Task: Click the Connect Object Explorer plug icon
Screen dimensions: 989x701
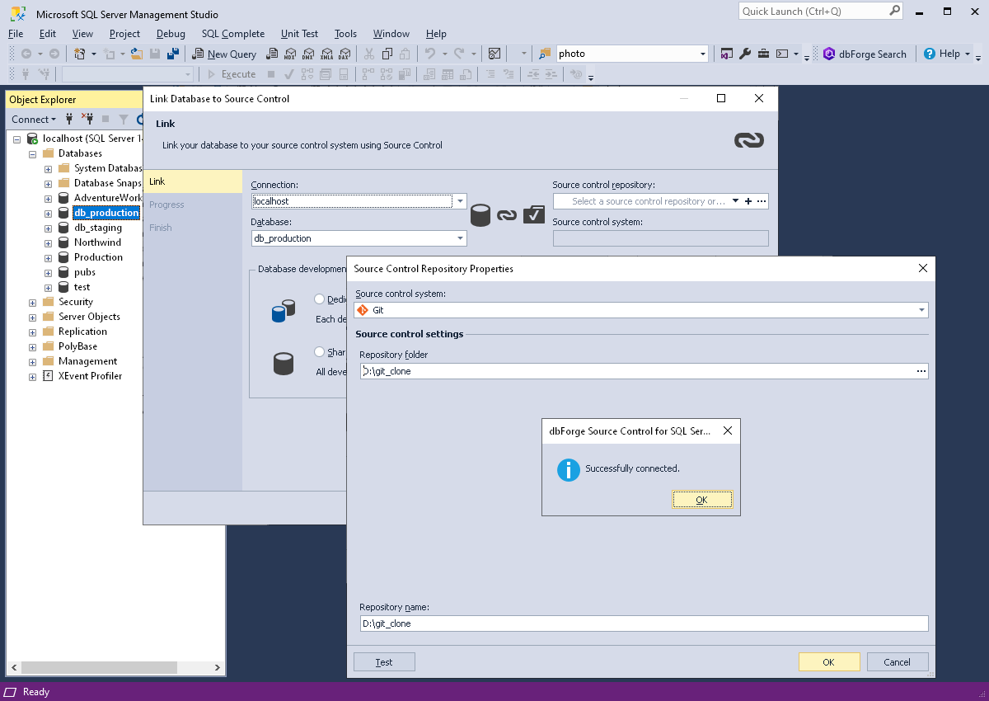Action: coord(70,120)
